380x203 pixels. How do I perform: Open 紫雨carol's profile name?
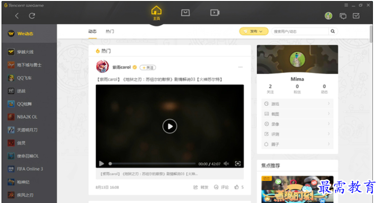tap(121, 67)
